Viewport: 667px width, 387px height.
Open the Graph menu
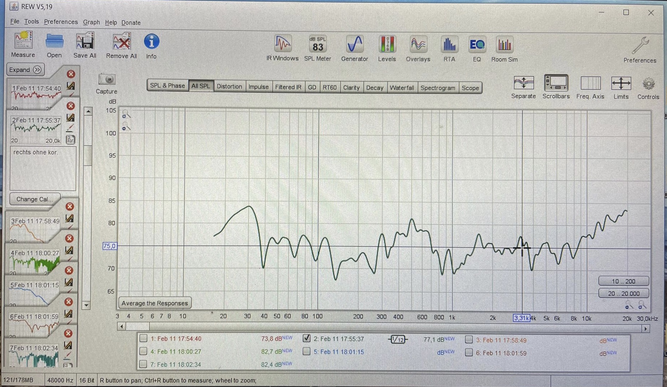[91, 22]
